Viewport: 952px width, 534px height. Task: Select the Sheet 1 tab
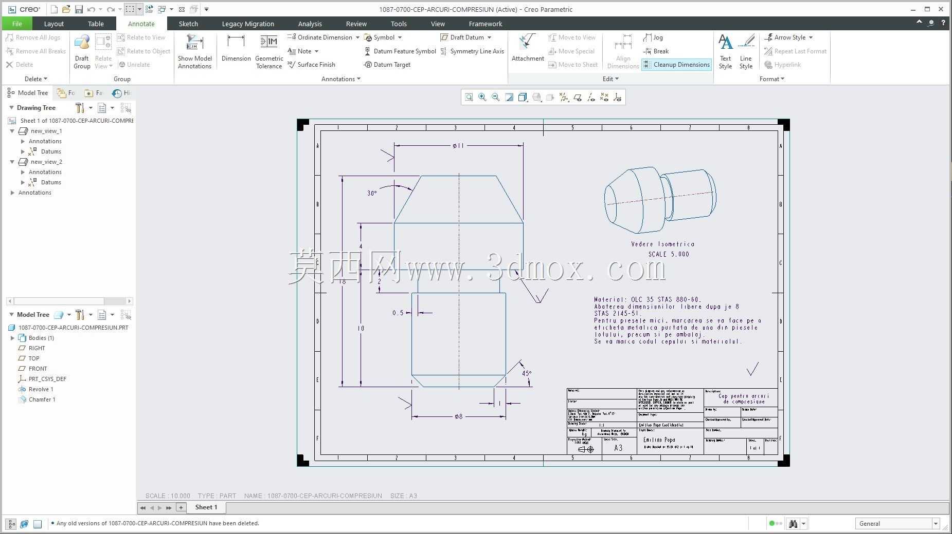(206, 507)
